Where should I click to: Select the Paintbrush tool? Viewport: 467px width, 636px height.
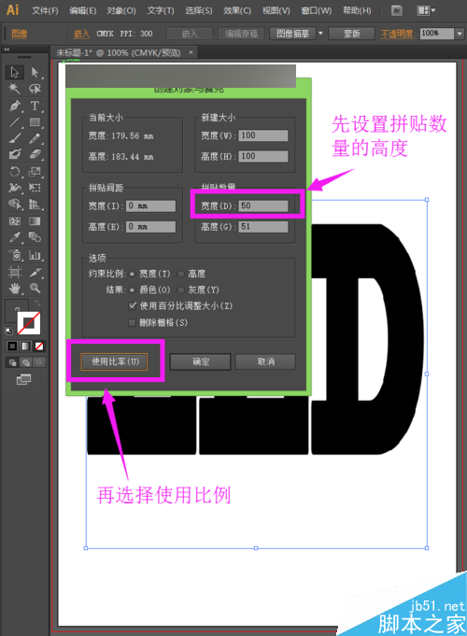15,138
